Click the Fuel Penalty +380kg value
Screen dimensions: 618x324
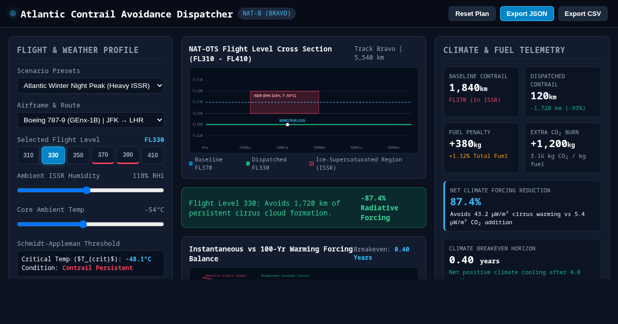coord(465,144)
